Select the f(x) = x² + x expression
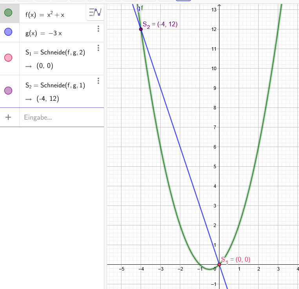The width and height of the screenshot is (299, 289). point(45,15)
